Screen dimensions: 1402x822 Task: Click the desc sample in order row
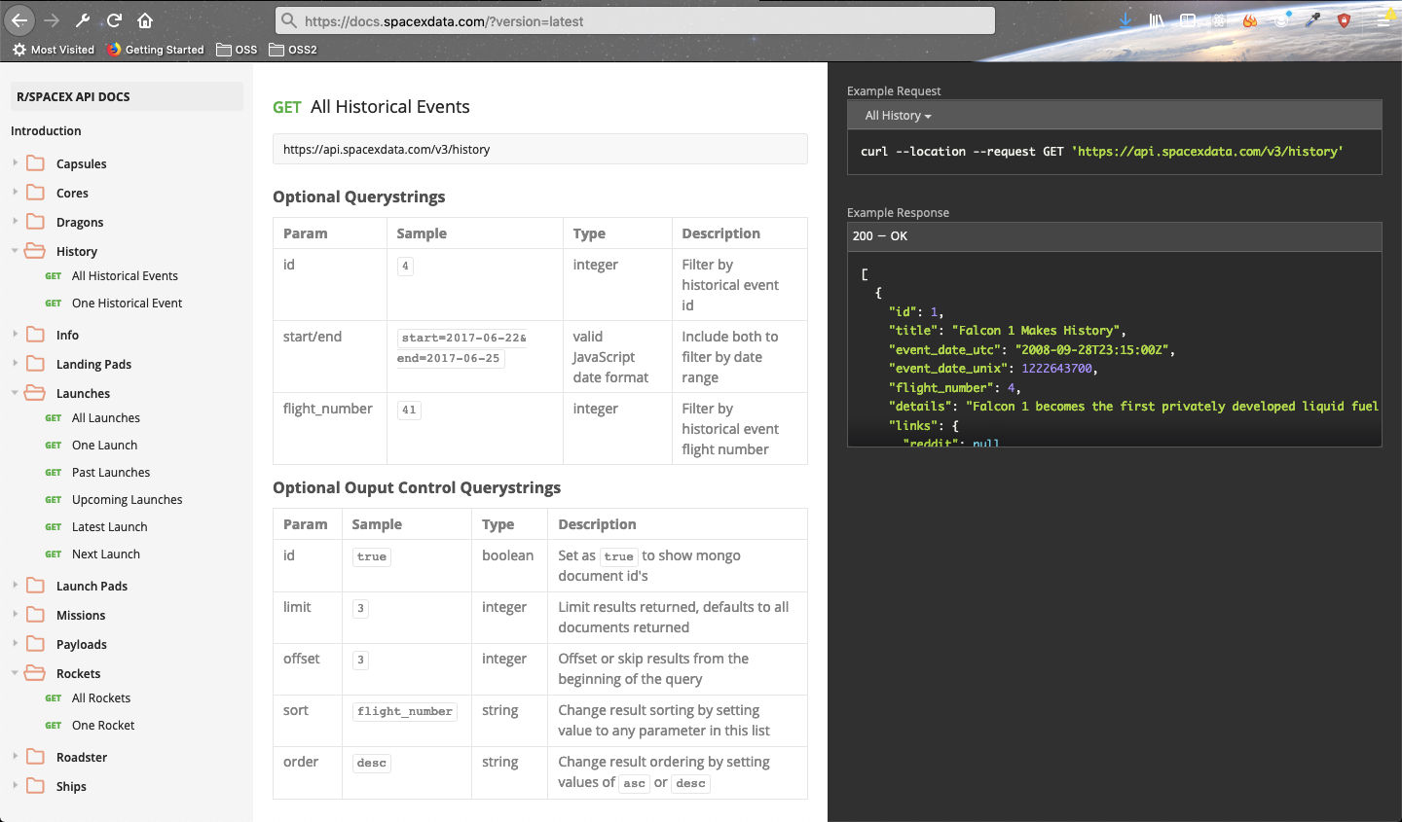(371, 764)
